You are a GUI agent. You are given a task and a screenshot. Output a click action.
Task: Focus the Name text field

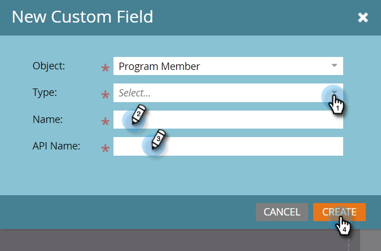click(237, 120)
